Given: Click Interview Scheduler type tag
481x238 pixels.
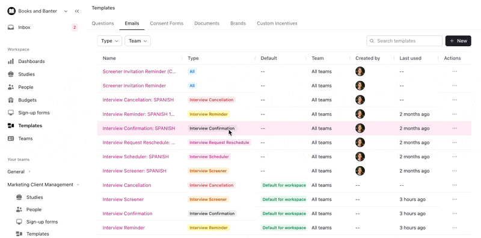Looking at the screenshot, I should click(x=209, y=156).
